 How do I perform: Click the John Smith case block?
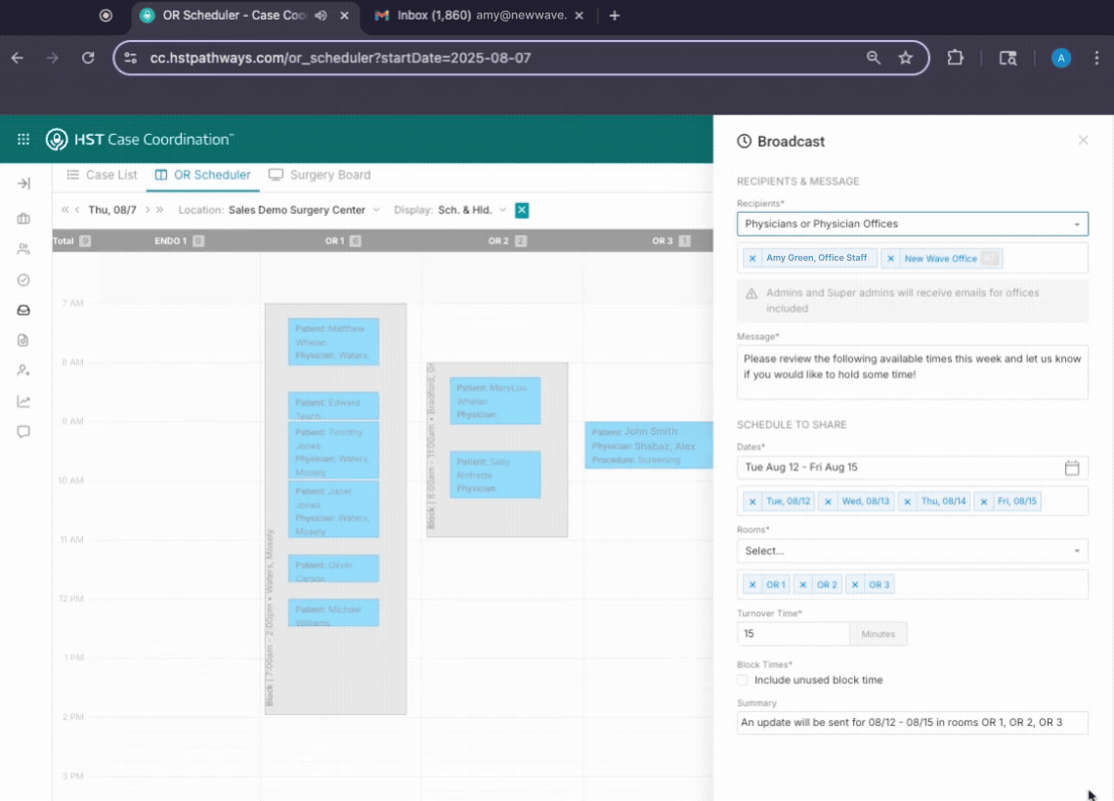tap(648, 445)
